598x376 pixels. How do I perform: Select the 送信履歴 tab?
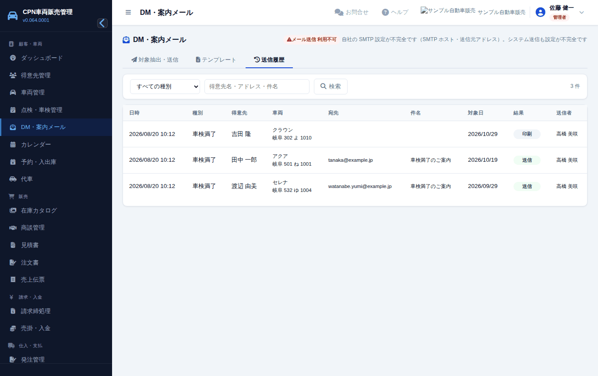coord(269,59)
